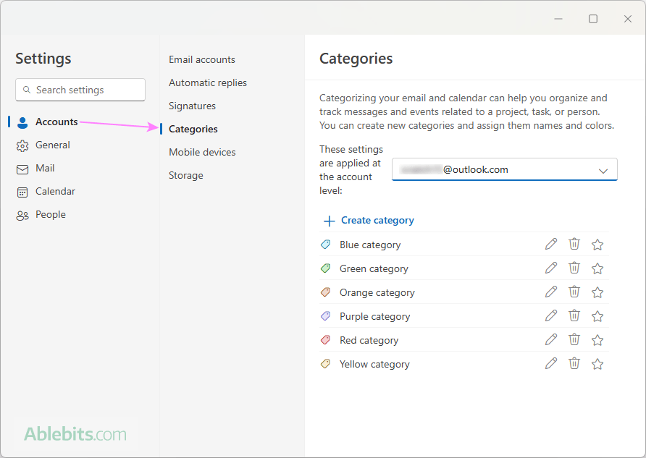Click the Create category link

[x=377, y=221]
